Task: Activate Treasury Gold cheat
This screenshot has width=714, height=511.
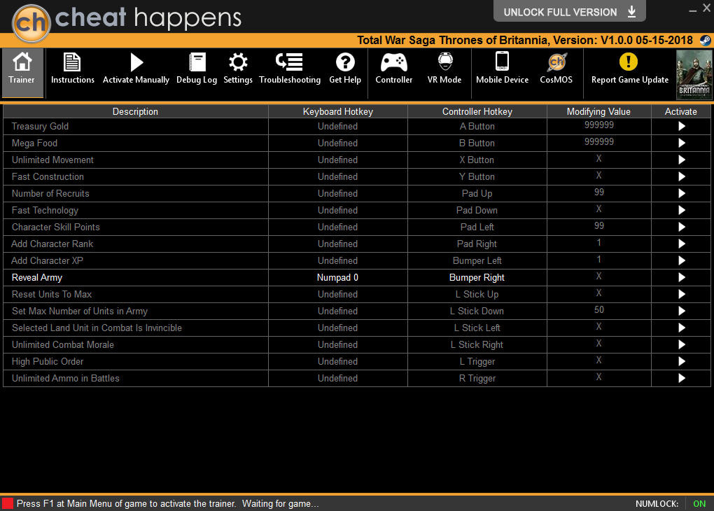Action: (x=681, y=126)
